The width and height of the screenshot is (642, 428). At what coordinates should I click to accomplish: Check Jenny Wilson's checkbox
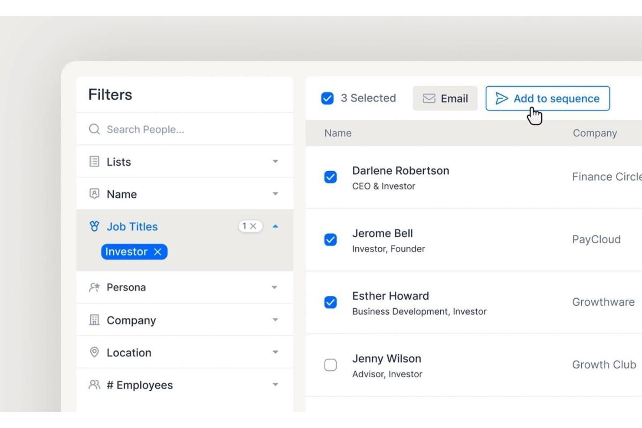[x=331, y=365]
